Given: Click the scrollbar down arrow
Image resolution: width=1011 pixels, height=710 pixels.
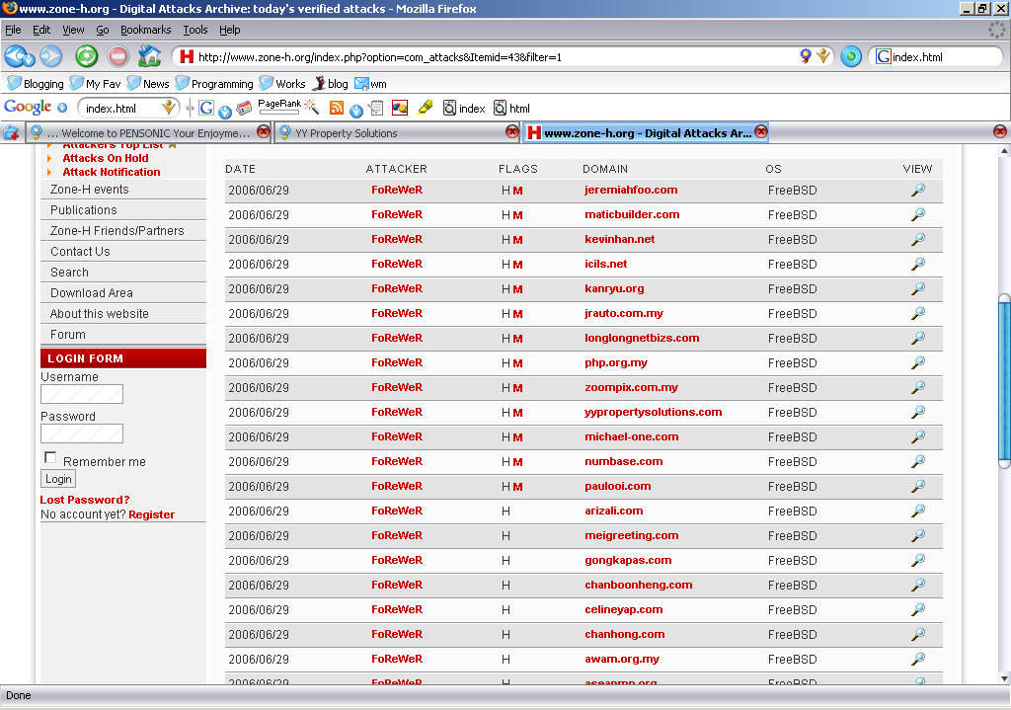Looking at the screenshot, I should coord(1004,677).
